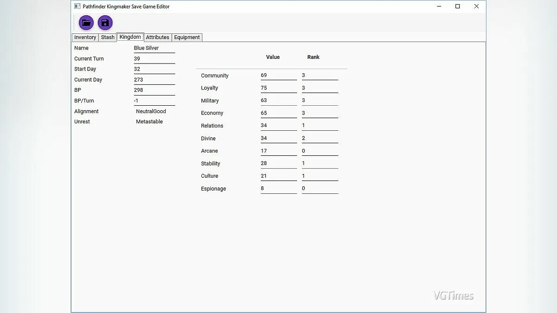Edit the BP/Turn value field
The image size is (557, 313).
pos(155,101)
